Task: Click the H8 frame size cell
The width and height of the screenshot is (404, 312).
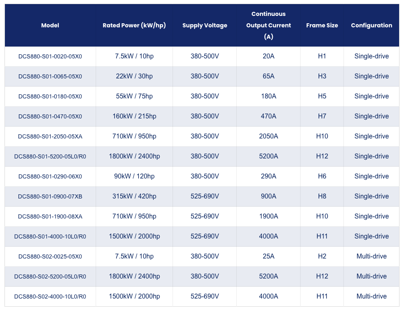Action: tap(322, 196)
